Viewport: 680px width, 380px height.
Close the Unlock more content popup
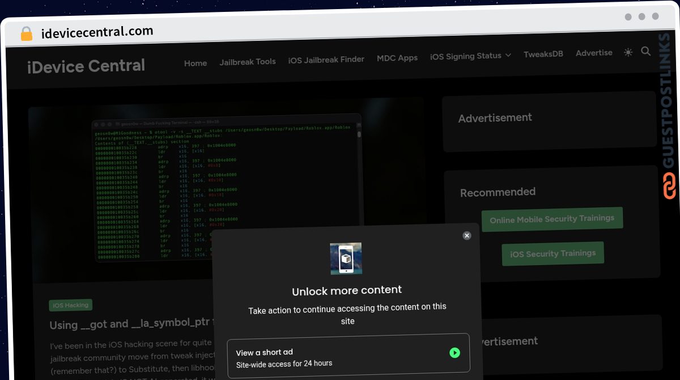tap(467, 235)
